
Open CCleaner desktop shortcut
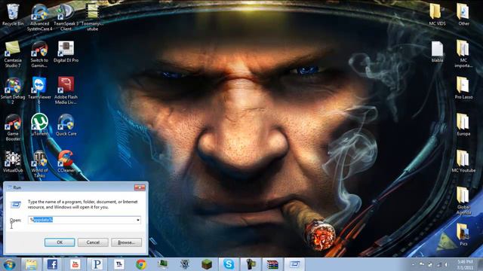(66, 162)
